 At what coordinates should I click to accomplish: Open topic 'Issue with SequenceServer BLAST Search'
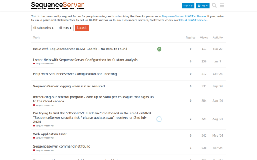[80, 49]
